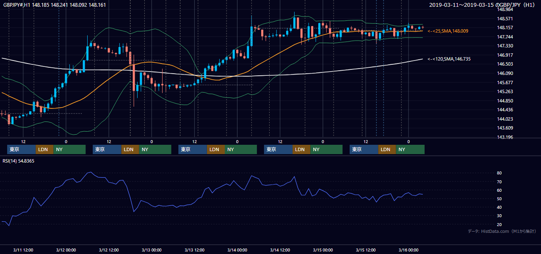
Task: Click the 3/16 00:00 time axis label
Action: (408, 250)
